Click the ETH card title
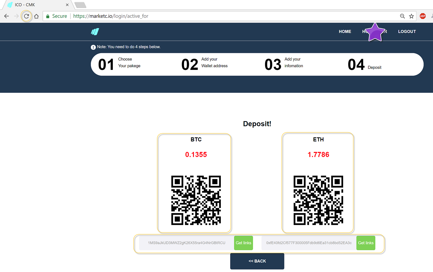 tap(319, 140)
